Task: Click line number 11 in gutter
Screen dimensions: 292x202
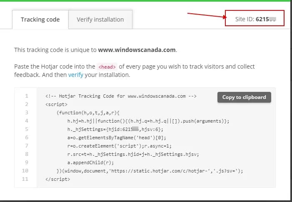Action: coord(25,179)
